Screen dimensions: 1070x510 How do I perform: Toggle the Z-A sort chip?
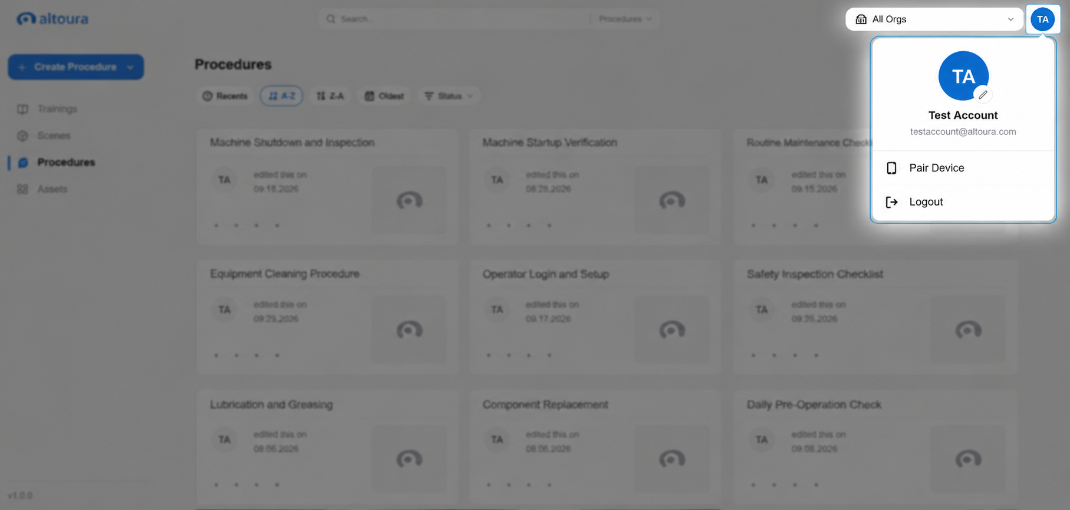(330, 96)
